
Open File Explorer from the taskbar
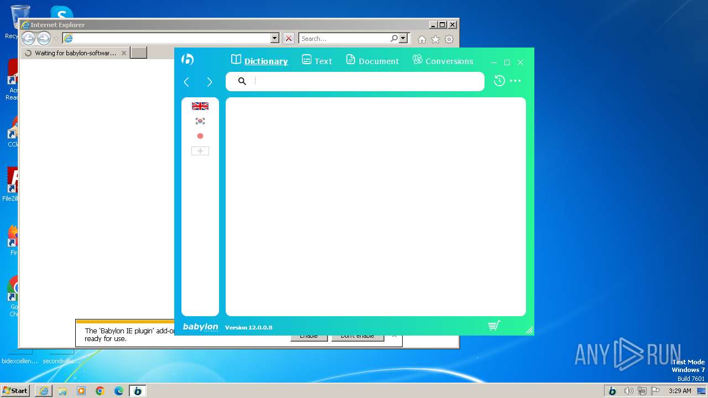coord(63,391)
